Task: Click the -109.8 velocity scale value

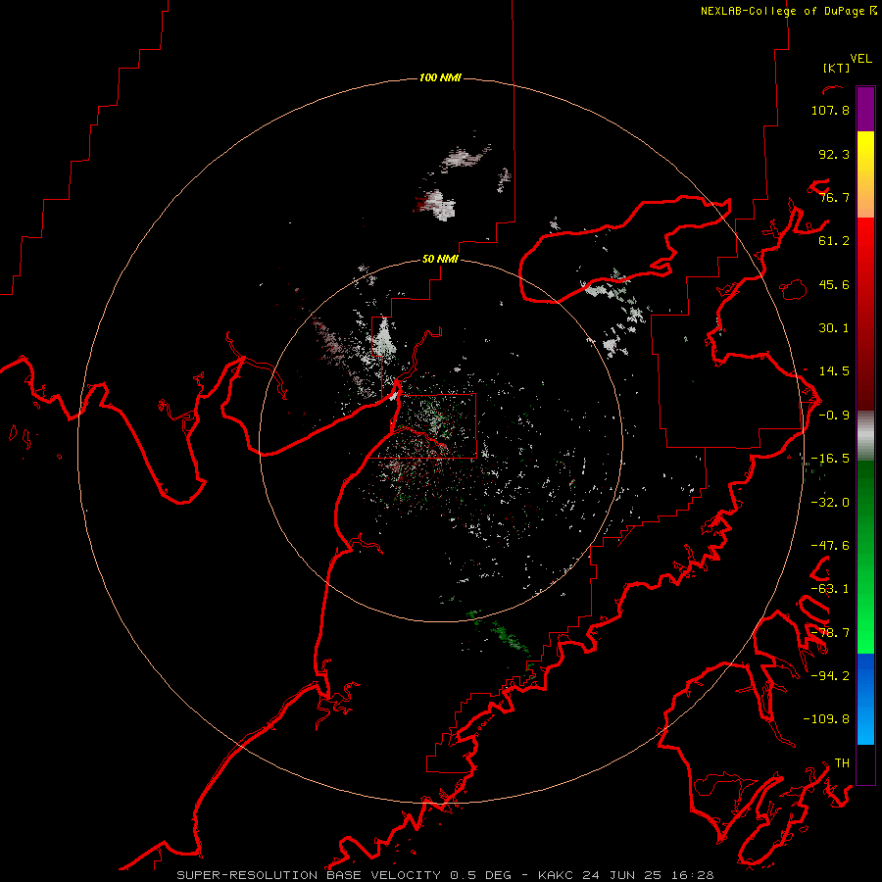Action: [x=826, y=719]
